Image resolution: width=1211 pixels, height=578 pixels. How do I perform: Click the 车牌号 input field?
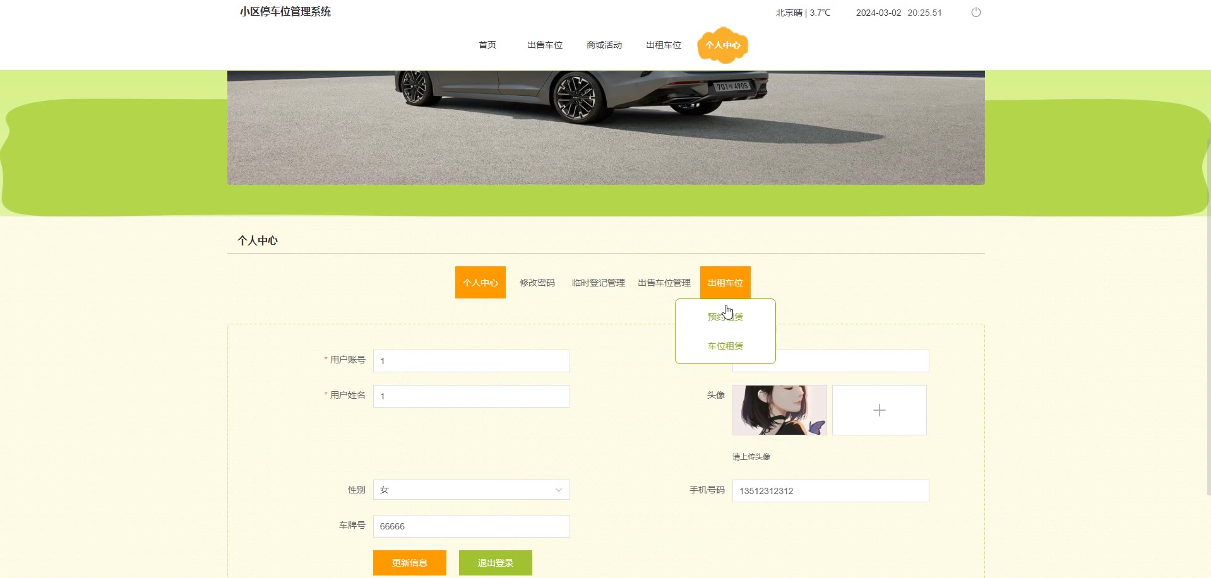tap(472, 526)
